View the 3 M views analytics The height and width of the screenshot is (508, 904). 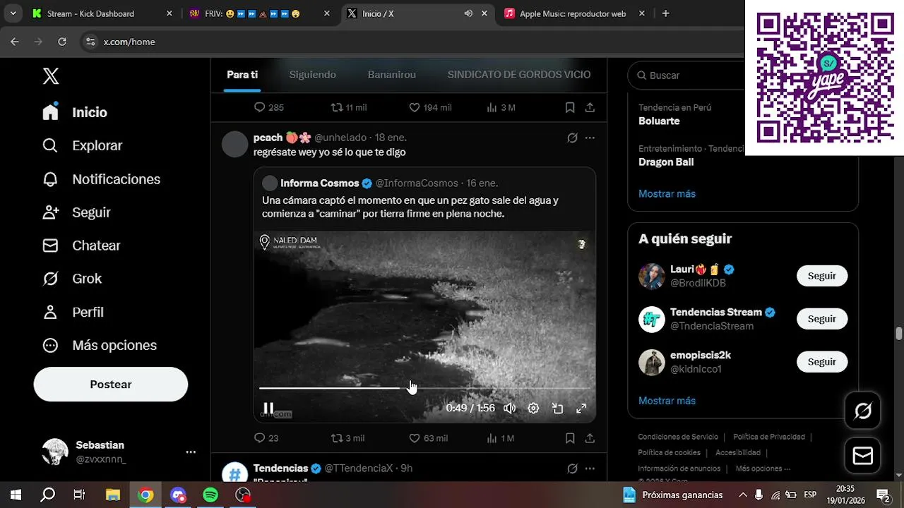[501, 107]
